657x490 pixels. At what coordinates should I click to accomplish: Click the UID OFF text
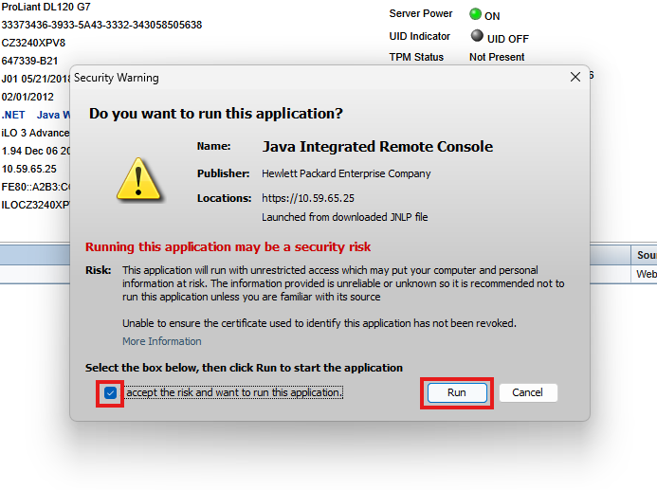coord(508,39)
